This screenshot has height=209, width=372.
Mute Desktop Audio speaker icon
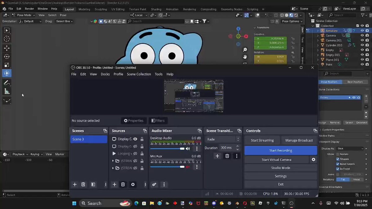tap(188, 149)
